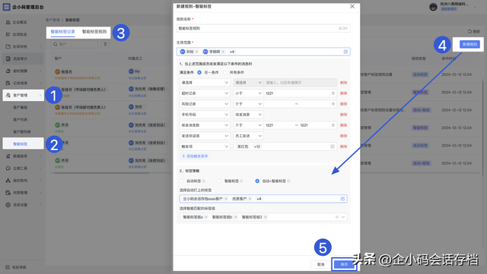The image size is (487, 274).
Task: Delete the 触发词 condition row
Action: point(343,146)
